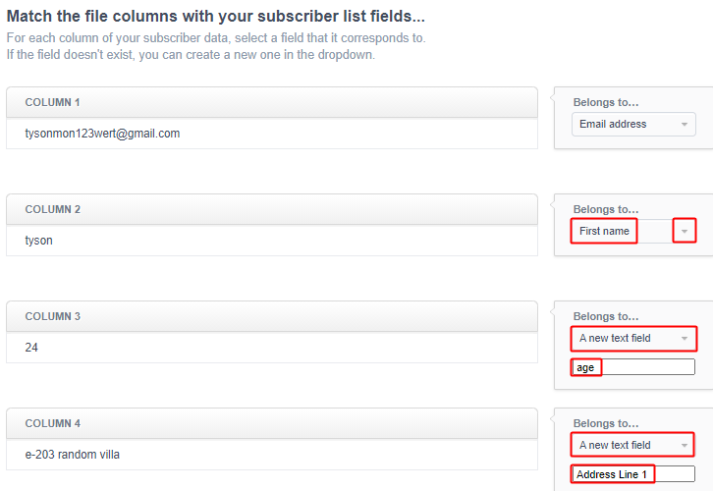
Task: Select the COLUMN 3 header bar
Action: (272, 316)
